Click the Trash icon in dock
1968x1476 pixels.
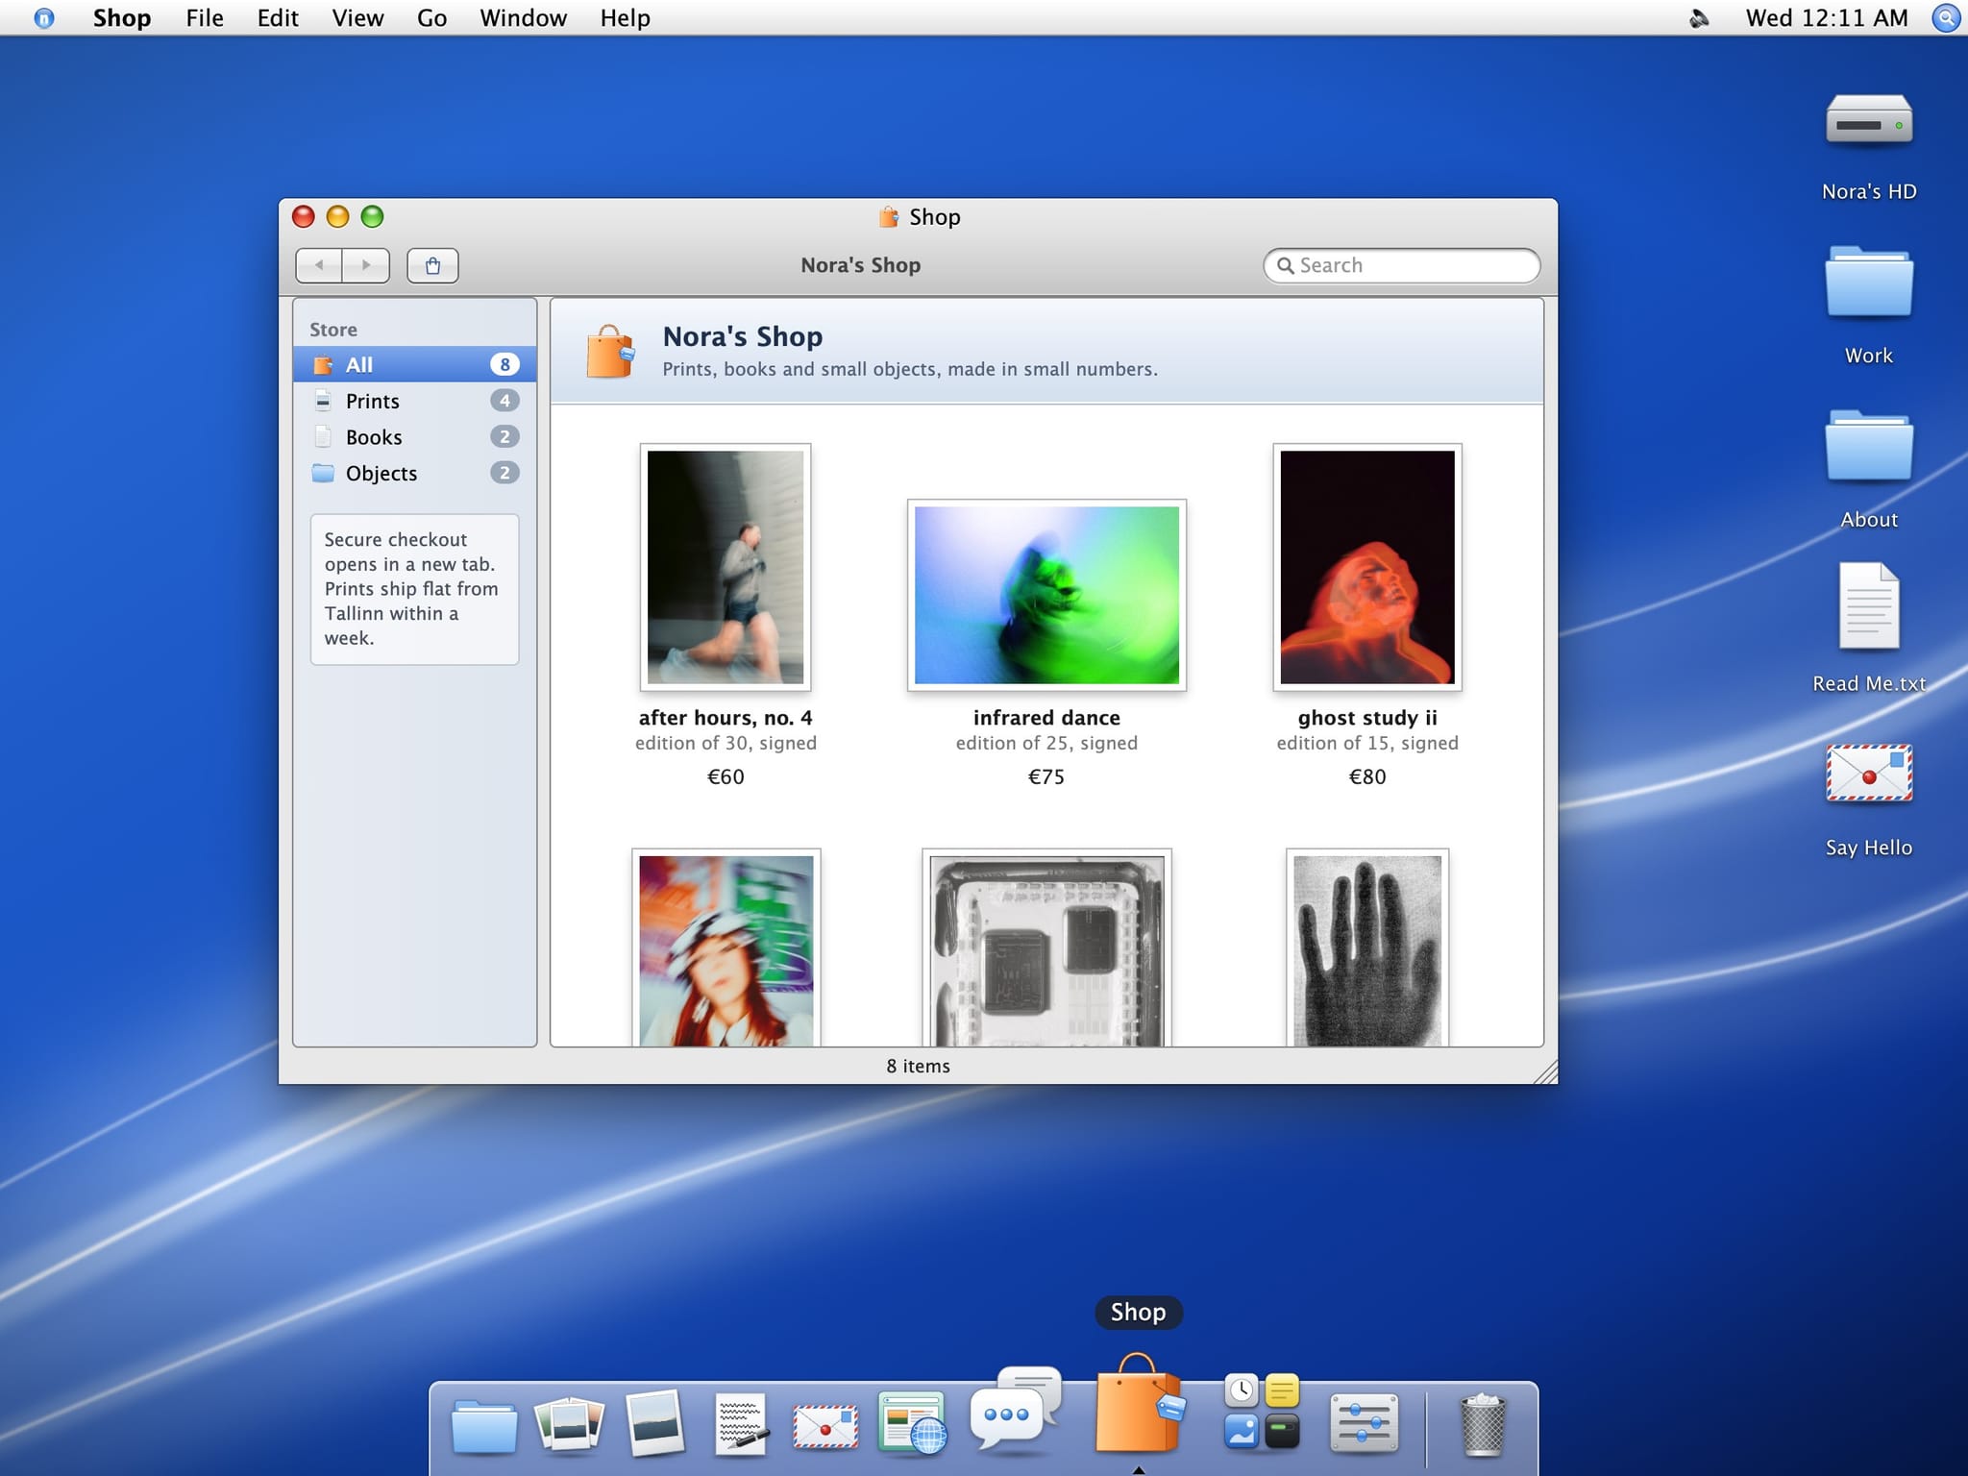coord(1482,1424)
